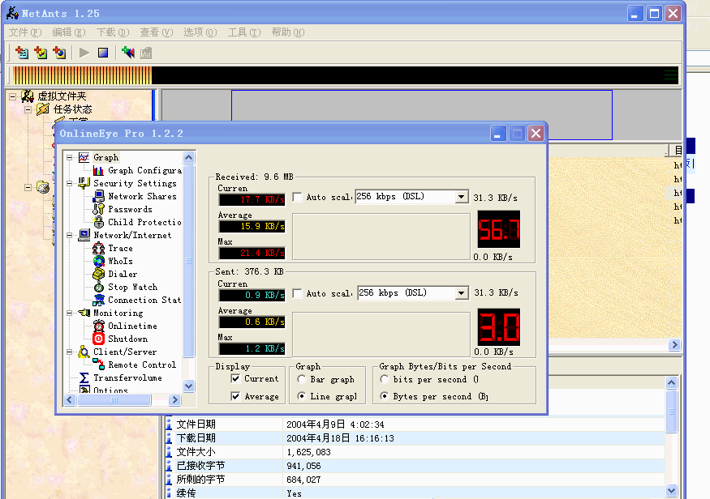Stop download with the square toolbar button

point(103,53)
